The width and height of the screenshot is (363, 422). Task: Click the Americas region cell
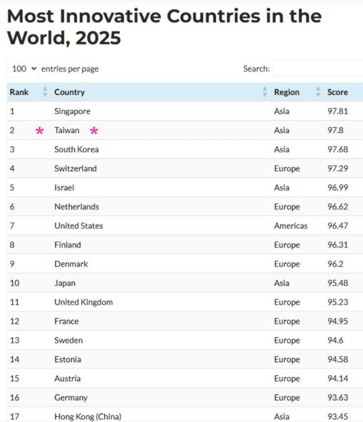point(290,226)
